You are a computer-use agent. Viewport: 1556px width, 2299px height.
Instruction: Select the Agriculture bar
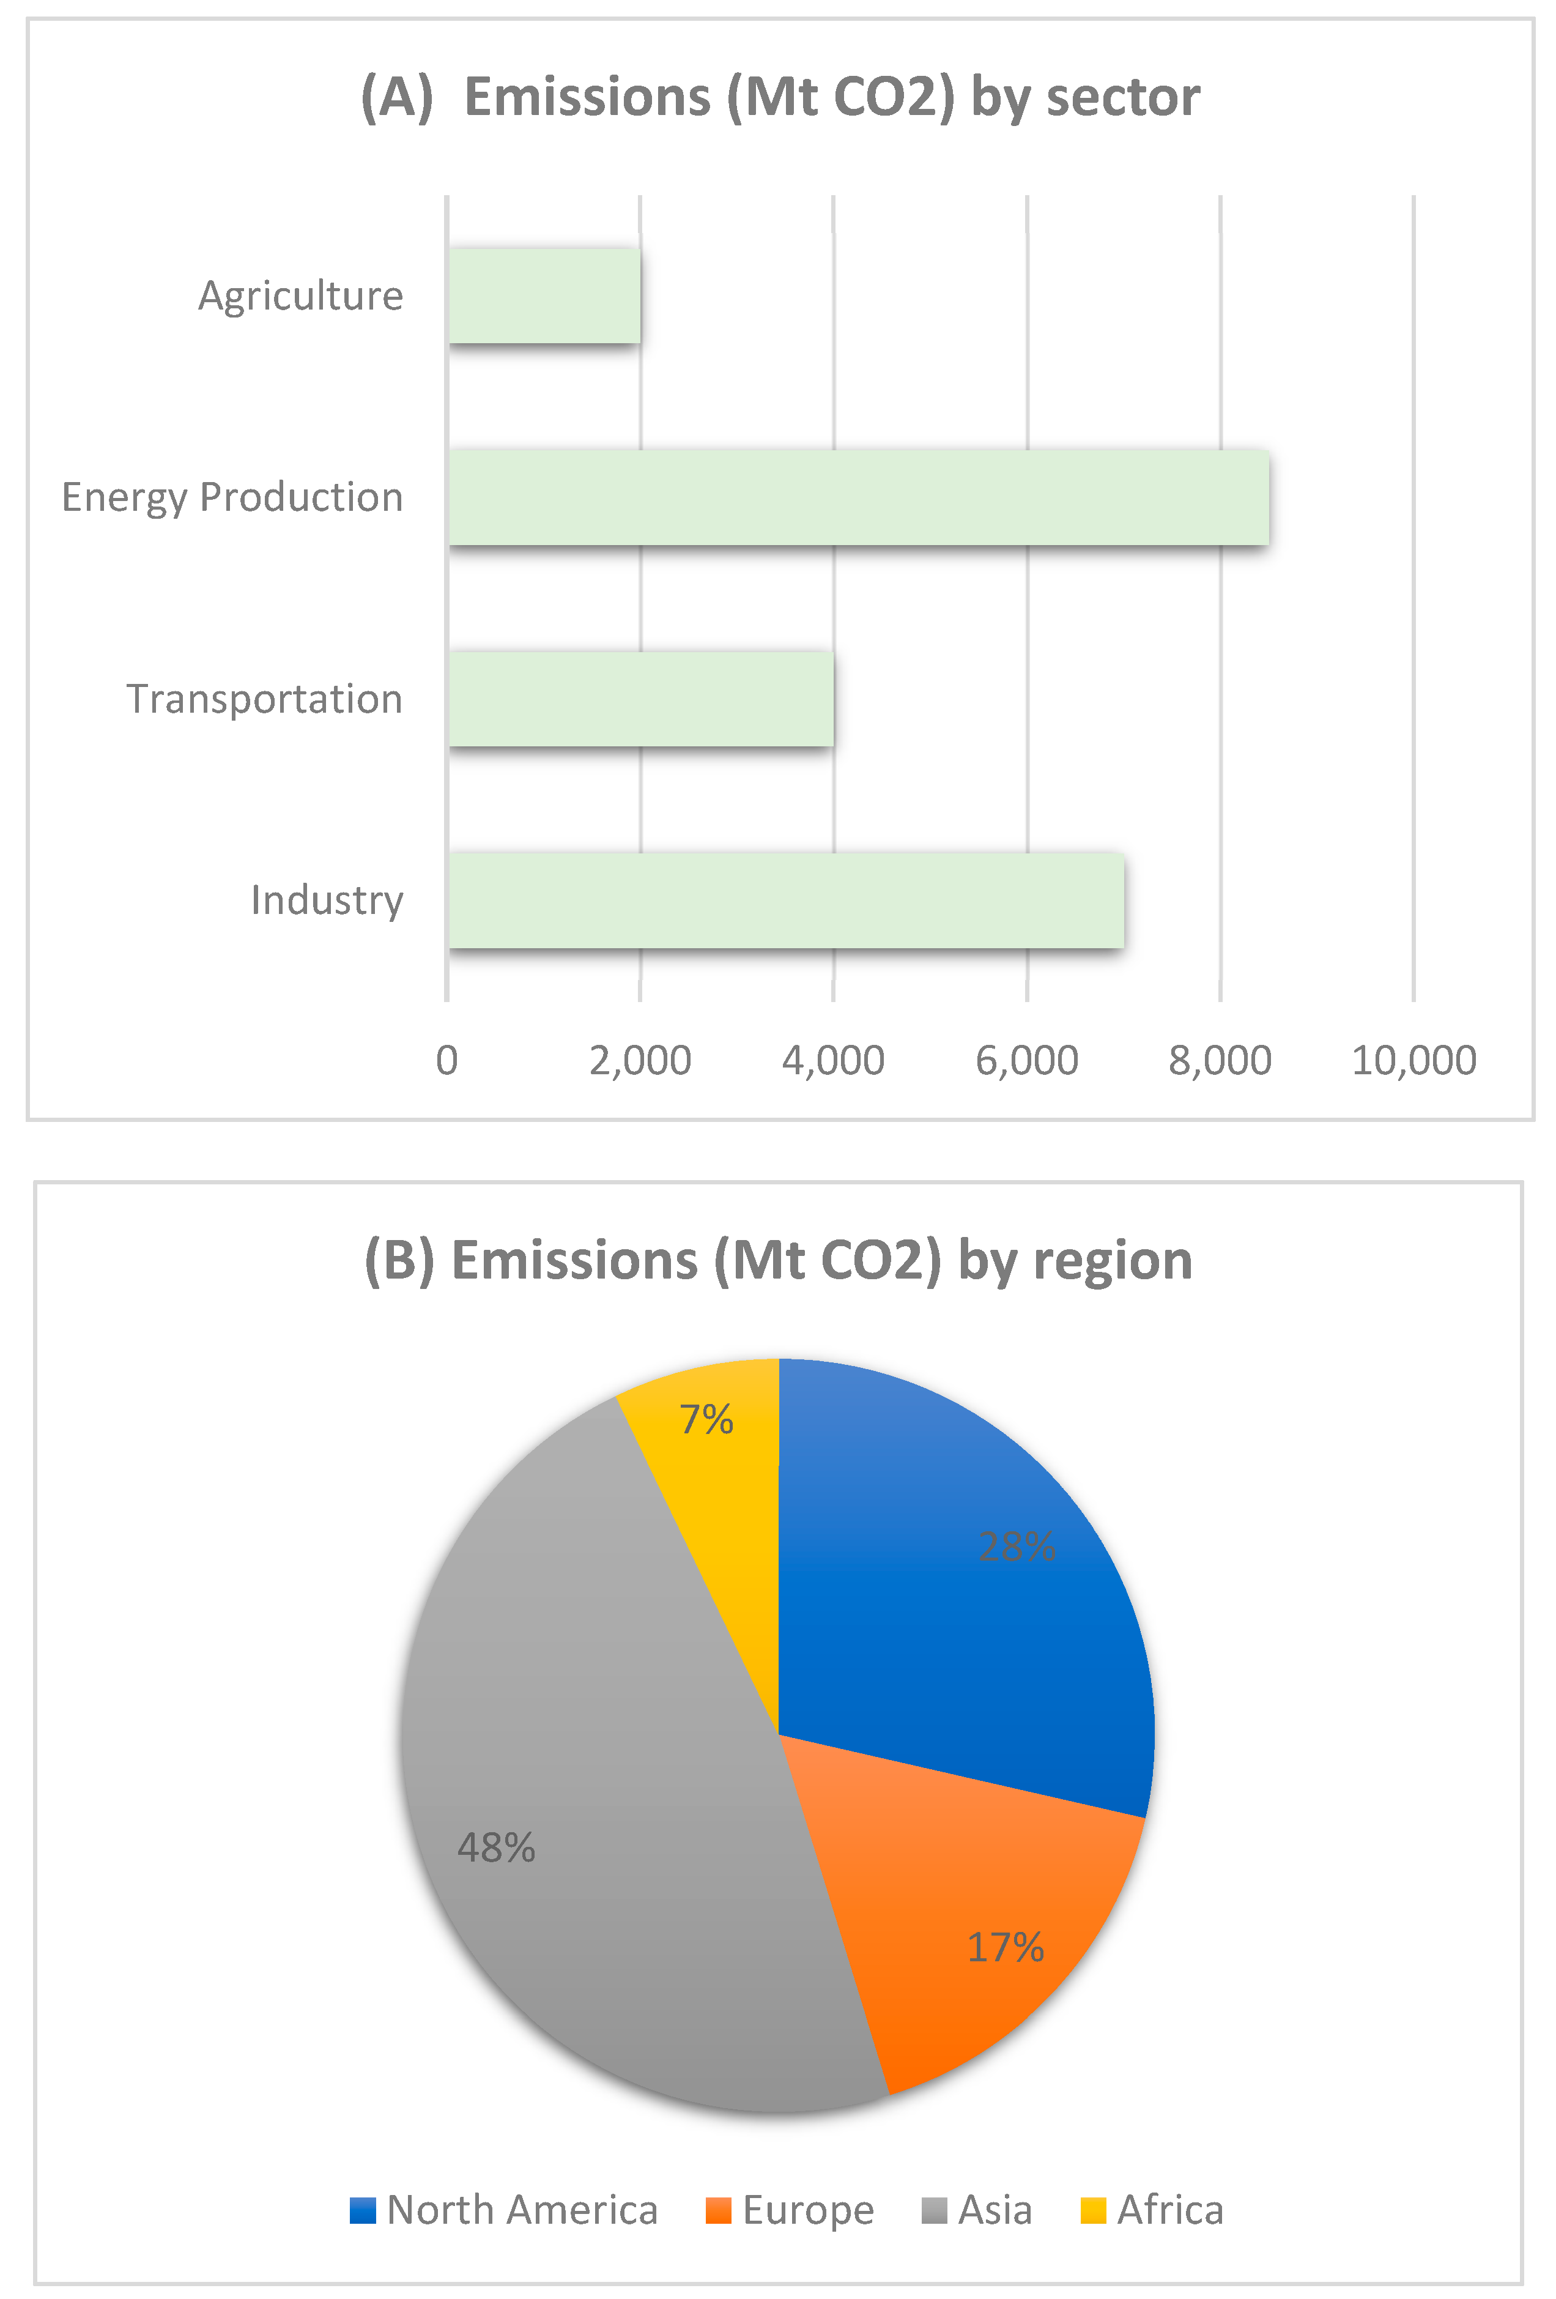pyautogui.click(x=544, y=295)
